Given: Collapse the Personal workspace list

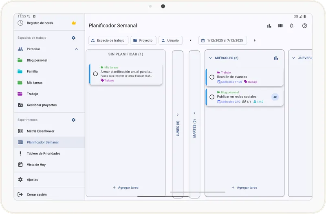Looking at the screenshot, I should [76, 49].
